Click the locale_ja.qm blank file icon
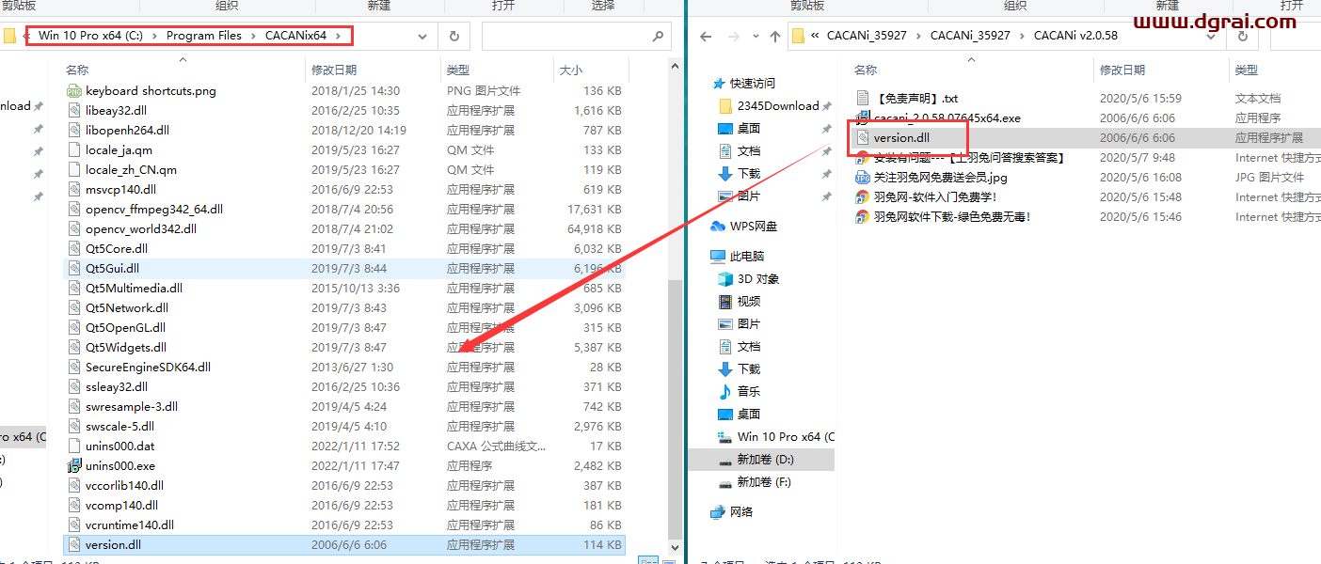Viewport: 1321px width, 564px height. [x=74, y=150]
